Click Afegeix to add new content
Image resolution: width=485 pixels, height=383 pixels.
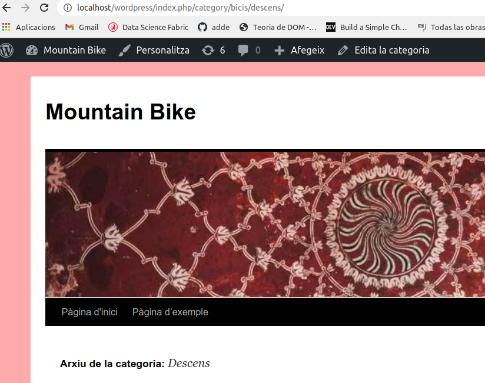[x=300, y=50]
